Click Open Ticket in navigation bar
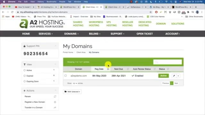 click(x=144, y=34)
